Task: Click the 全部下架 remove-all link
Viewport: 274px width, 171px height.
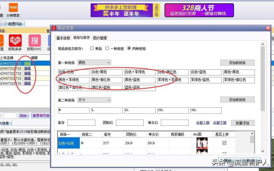Action: (220, 123)
